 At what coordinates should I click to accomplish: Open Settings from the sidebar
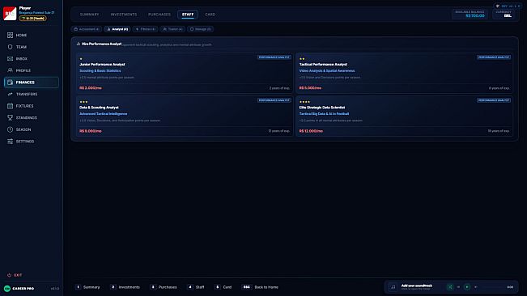tap(32, 142)
